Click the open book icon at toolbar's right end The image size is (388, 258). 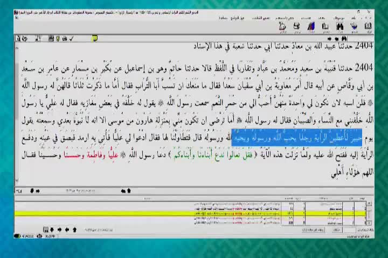click(x=368, y=26)
